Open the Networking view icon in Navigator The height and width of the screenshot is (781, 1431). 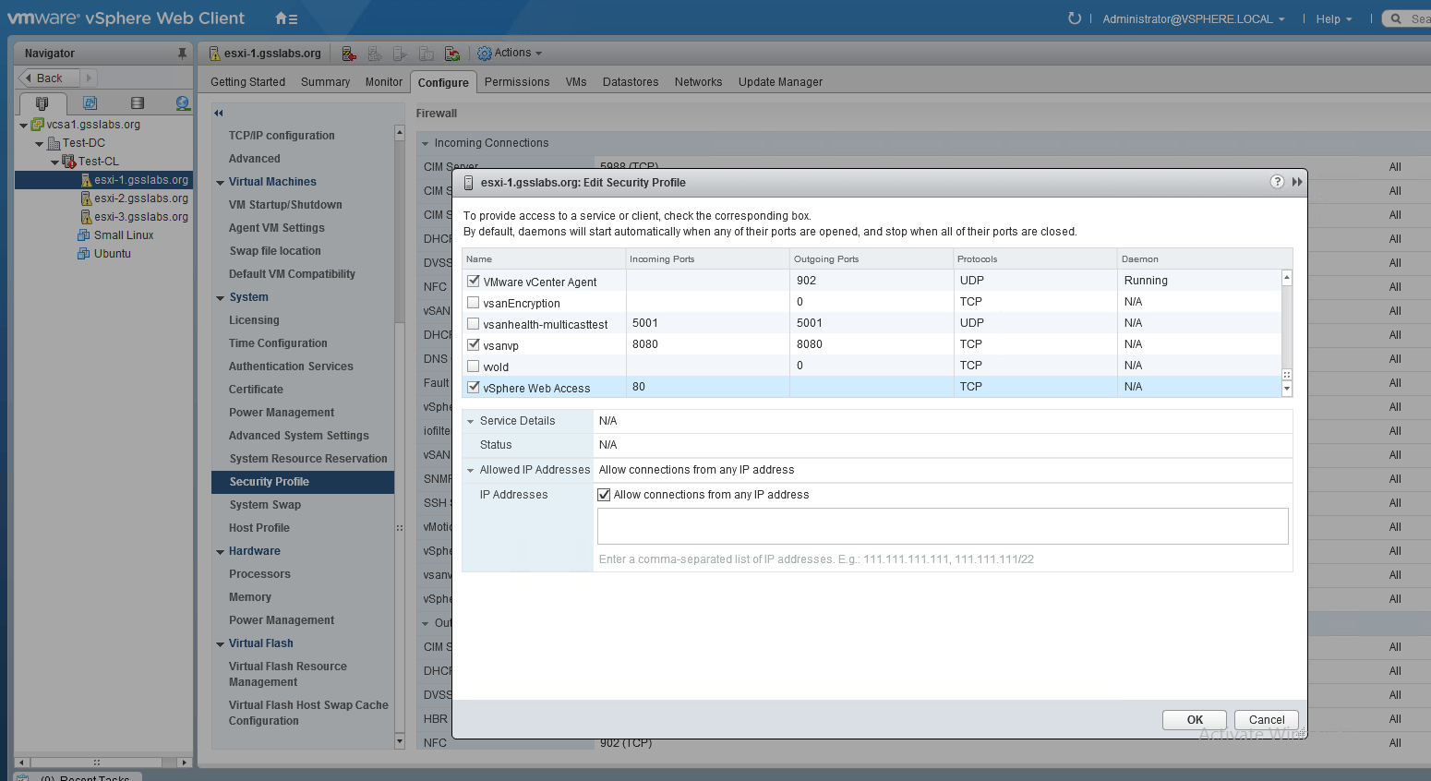[183, 103]
